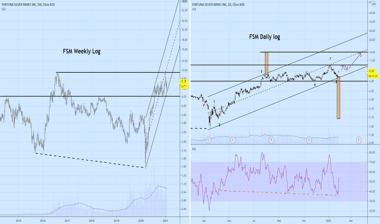Click the USD currency button on daily chart
The height and width of the screenshot is (224, 380).
pyautogui.click(x=373, y=4)
